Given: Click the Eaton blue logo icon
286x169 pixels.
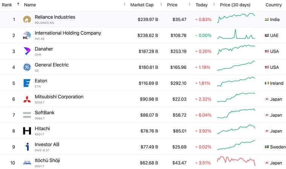Looking at the screenshot, I should click(27, 83).
